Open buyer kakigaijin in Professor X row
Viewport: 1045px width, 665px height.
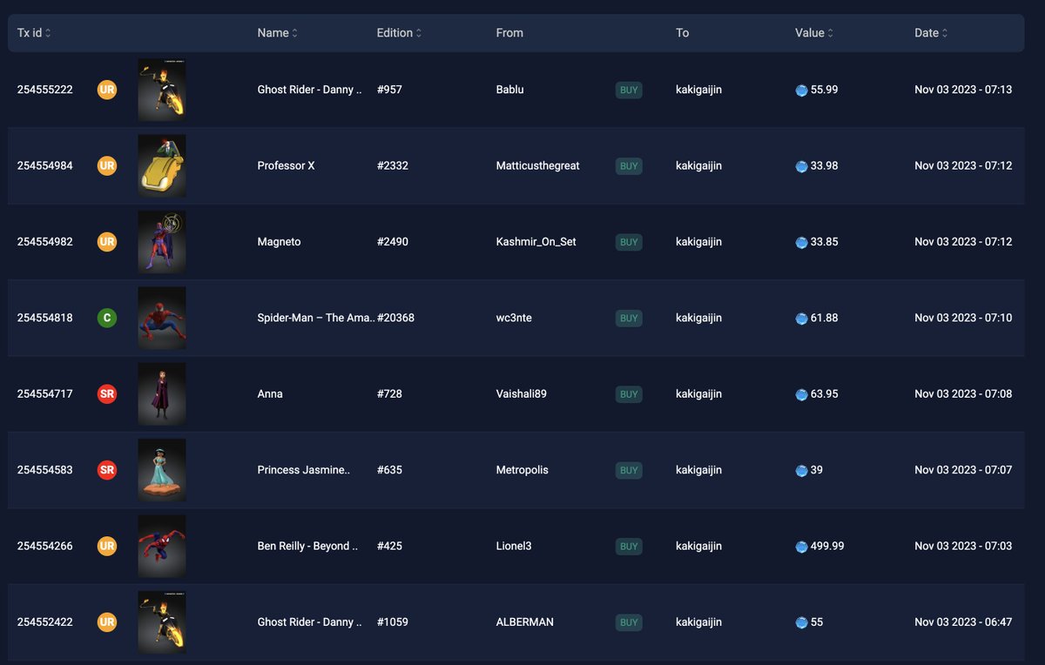(698, 165)
